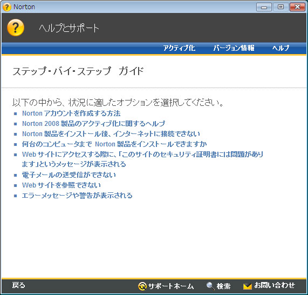This screenshot has height=295, width=308.
Task: Open 電子メールの送受信ができない link
Action: (69, 175)
